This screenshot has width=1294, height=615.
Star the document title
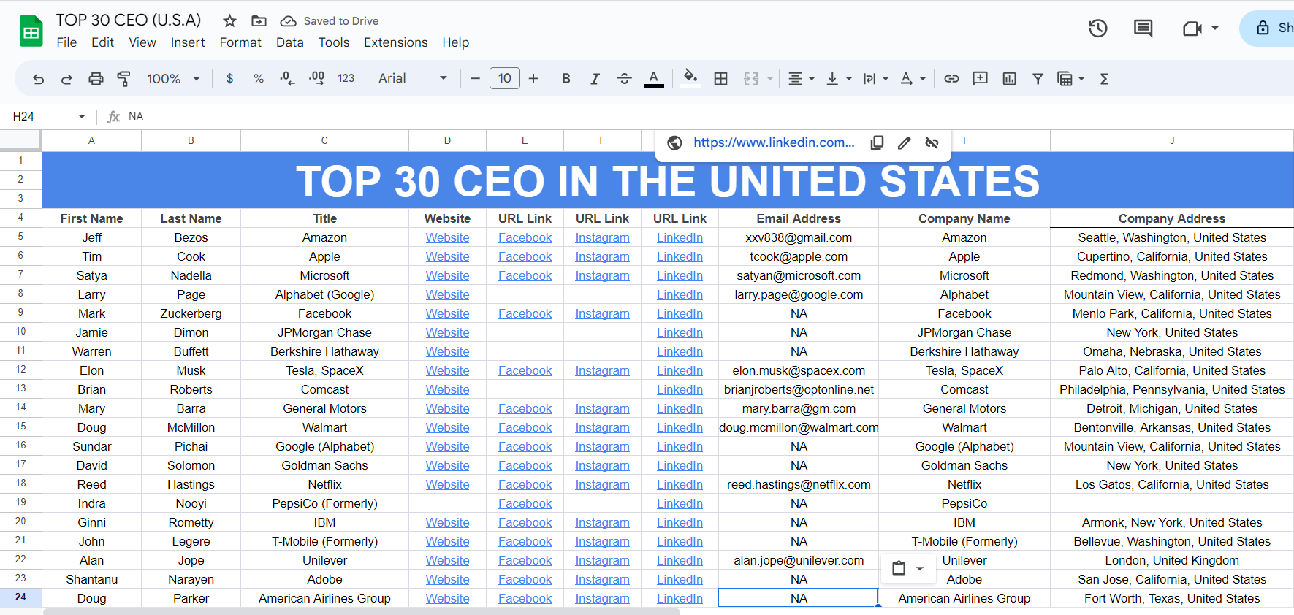[x=229, y=21]
